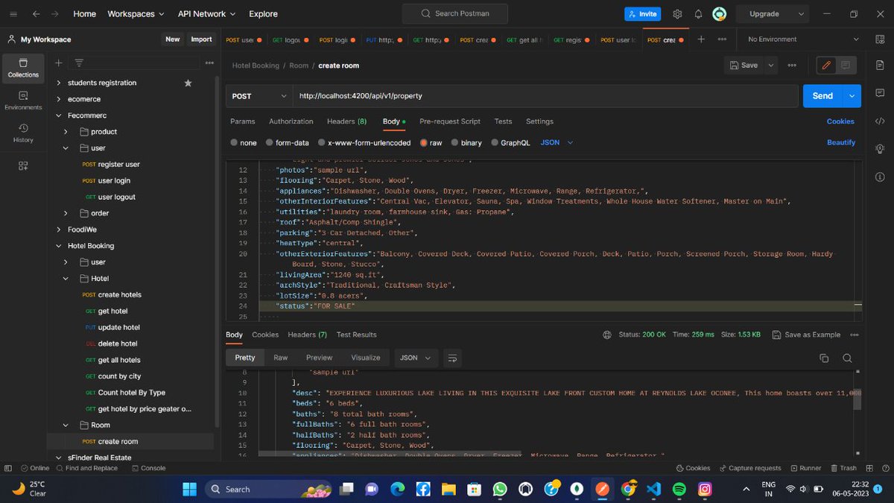The height and width of the screenshot is (503, 894).
Task: Open the Console in status bar
Action: pyautogui.click(x=148, y=468)
